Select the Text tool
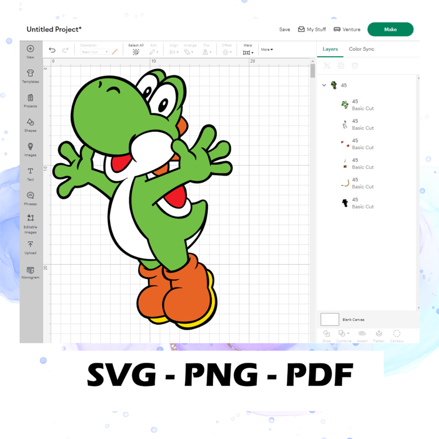This screenshot has height=439, width=439. tap(30, 174)
